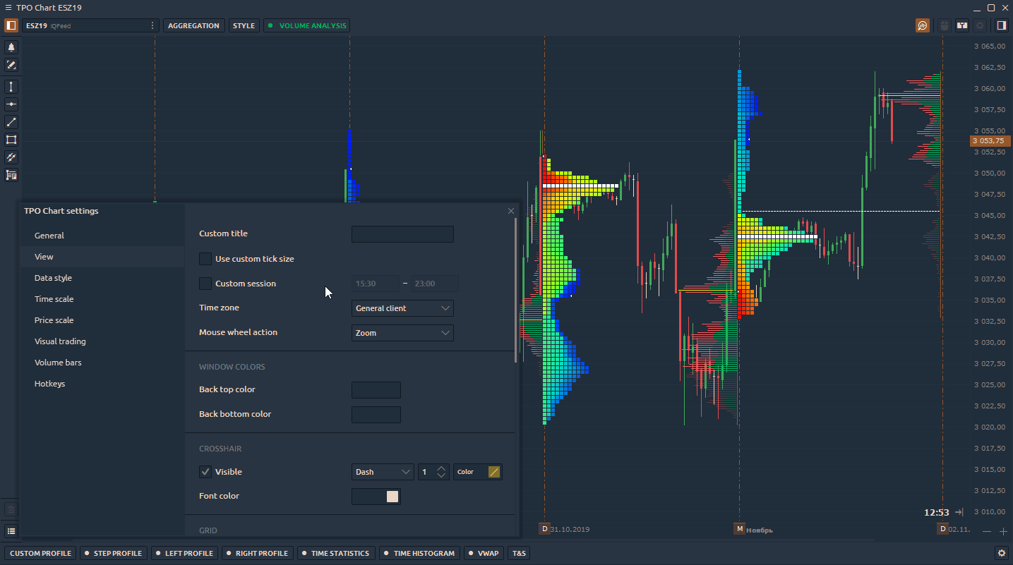
Task: Open the Time scale settings section
Action: (x=102, y=299)
